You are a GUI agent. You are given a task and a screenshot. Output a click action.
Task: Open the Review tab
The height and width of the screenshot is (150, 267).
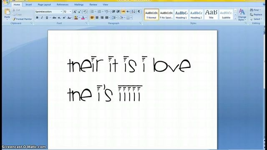(93, 5)
